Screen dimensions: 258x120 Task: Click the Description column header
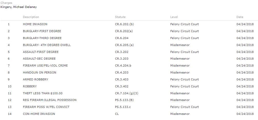31,17
